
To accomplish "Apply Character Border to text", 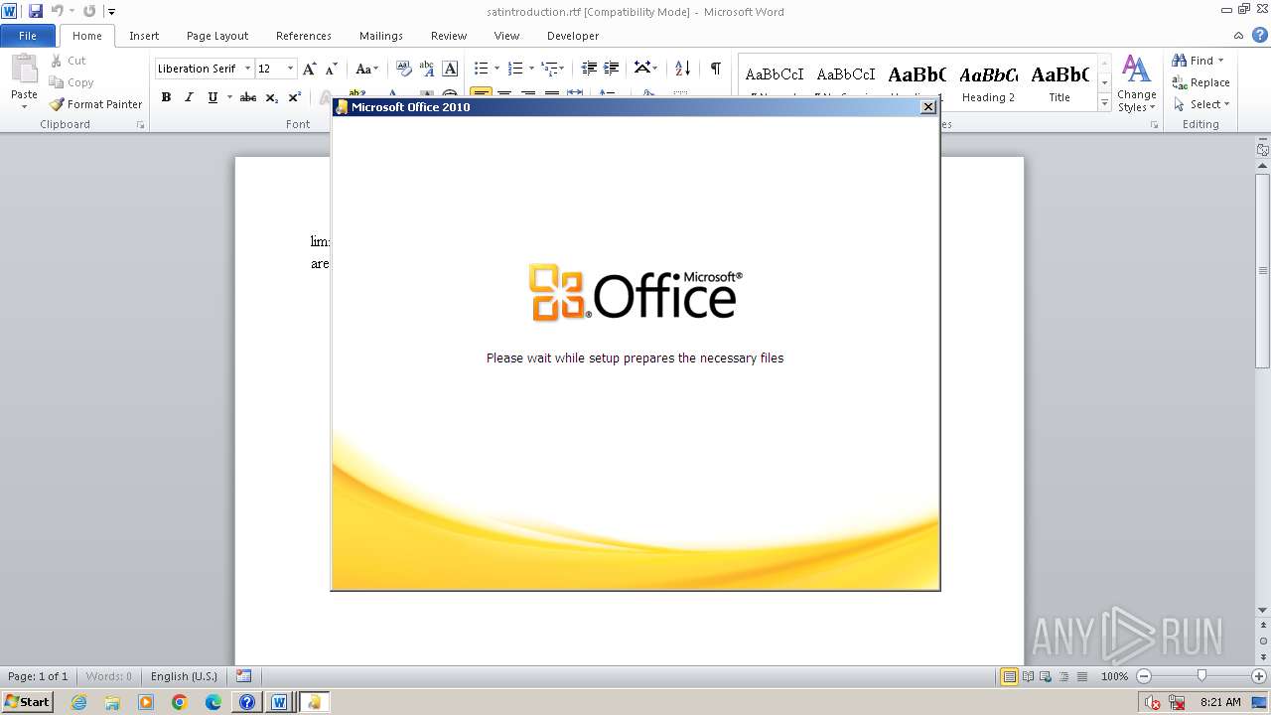I will 450,69.
